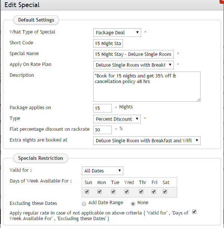Viewport: 224px width, 228px height.
Task: Click the flat percentage discount field
Action: click(103, 130)
